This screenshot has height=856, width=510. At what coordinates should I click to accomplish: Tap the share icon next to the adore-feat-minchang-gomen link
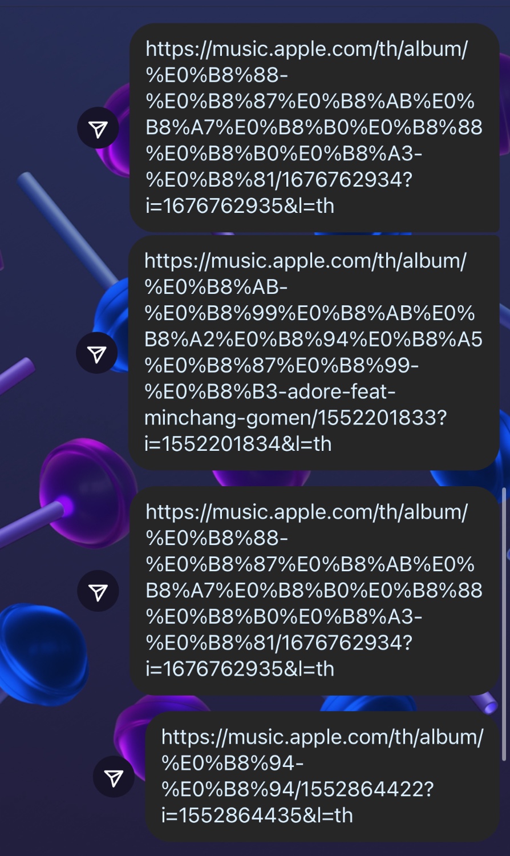pos(96,353)
